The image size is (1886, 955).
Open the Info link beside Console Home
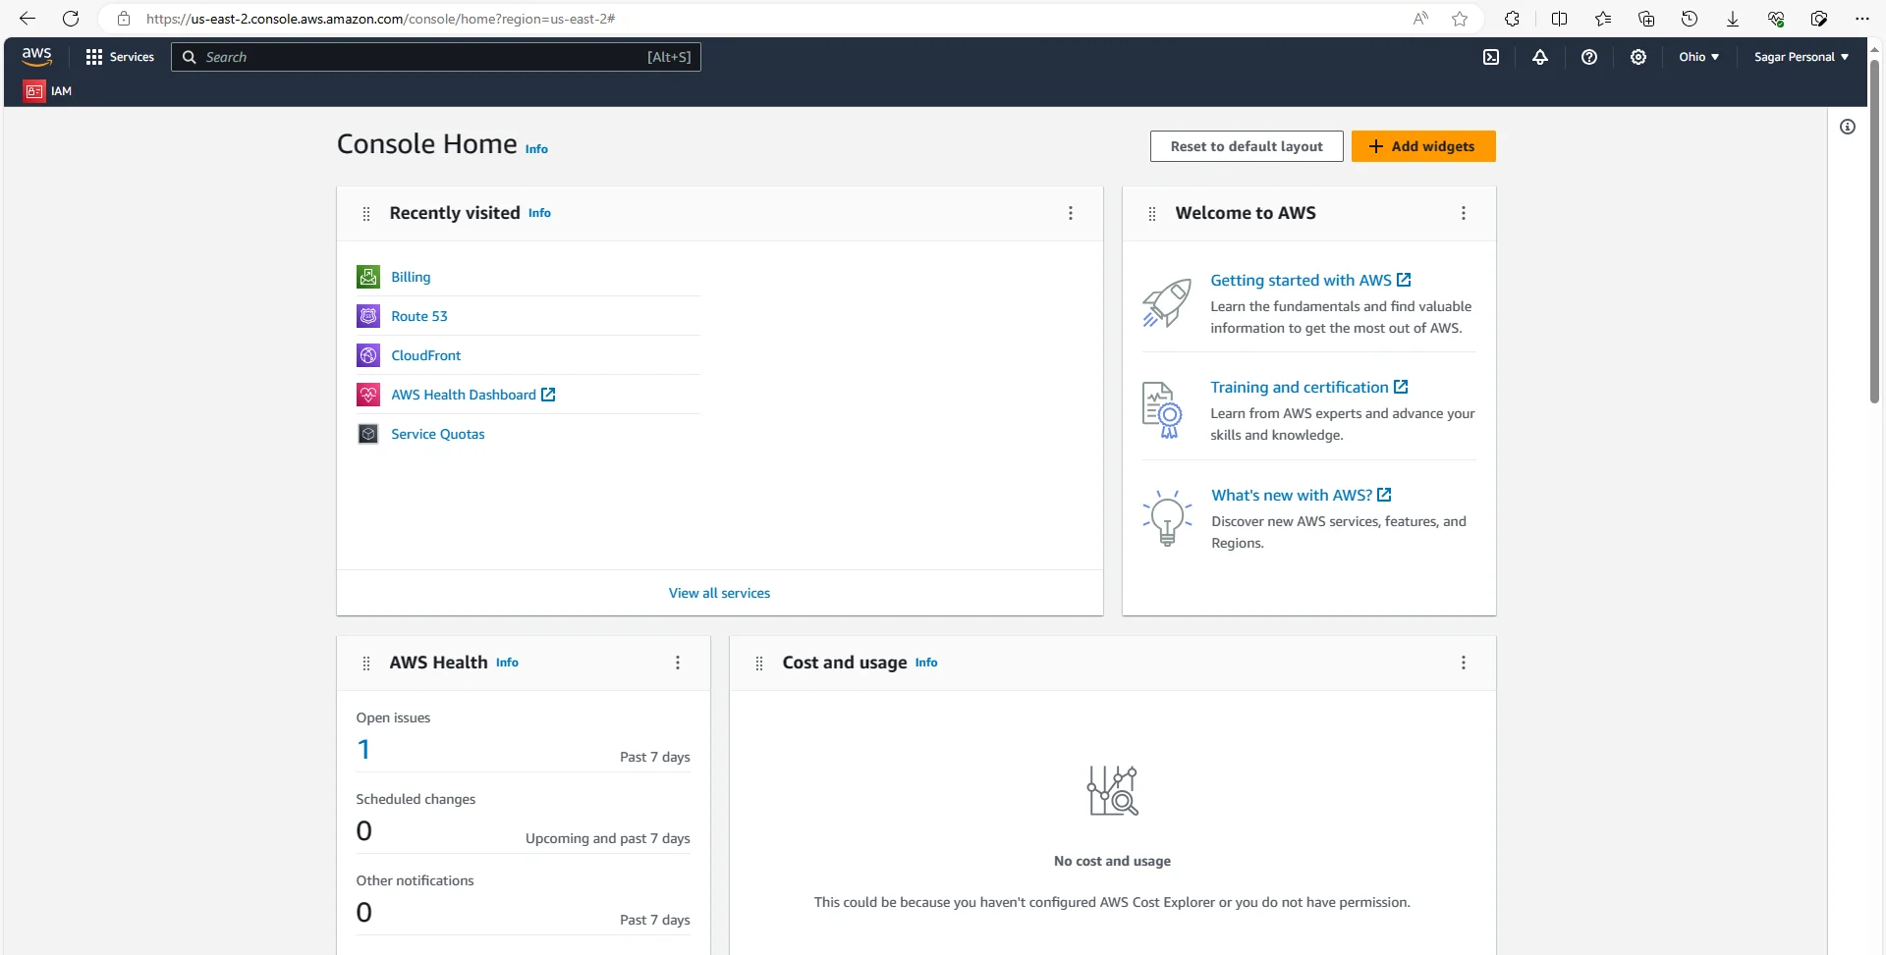pyautogui.click(x=536, y=149)
